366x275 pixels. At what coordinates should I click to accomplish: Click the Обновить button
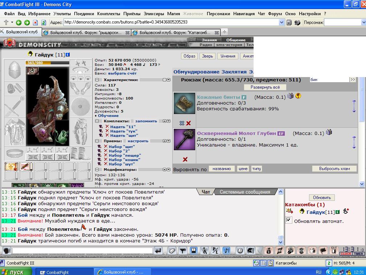click(322, 198)
